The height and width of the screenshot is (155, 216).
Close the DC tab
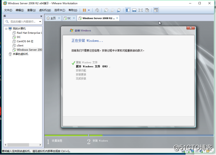coord(74,18)
